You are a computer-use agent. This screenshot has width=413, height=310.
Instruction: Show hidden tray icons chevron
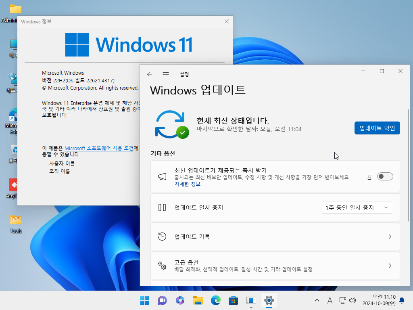[317, 300]
